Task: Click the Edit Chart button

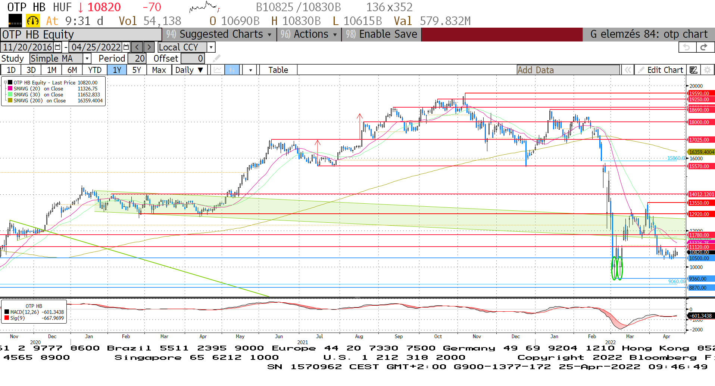Action: click(x=661, y=70)
